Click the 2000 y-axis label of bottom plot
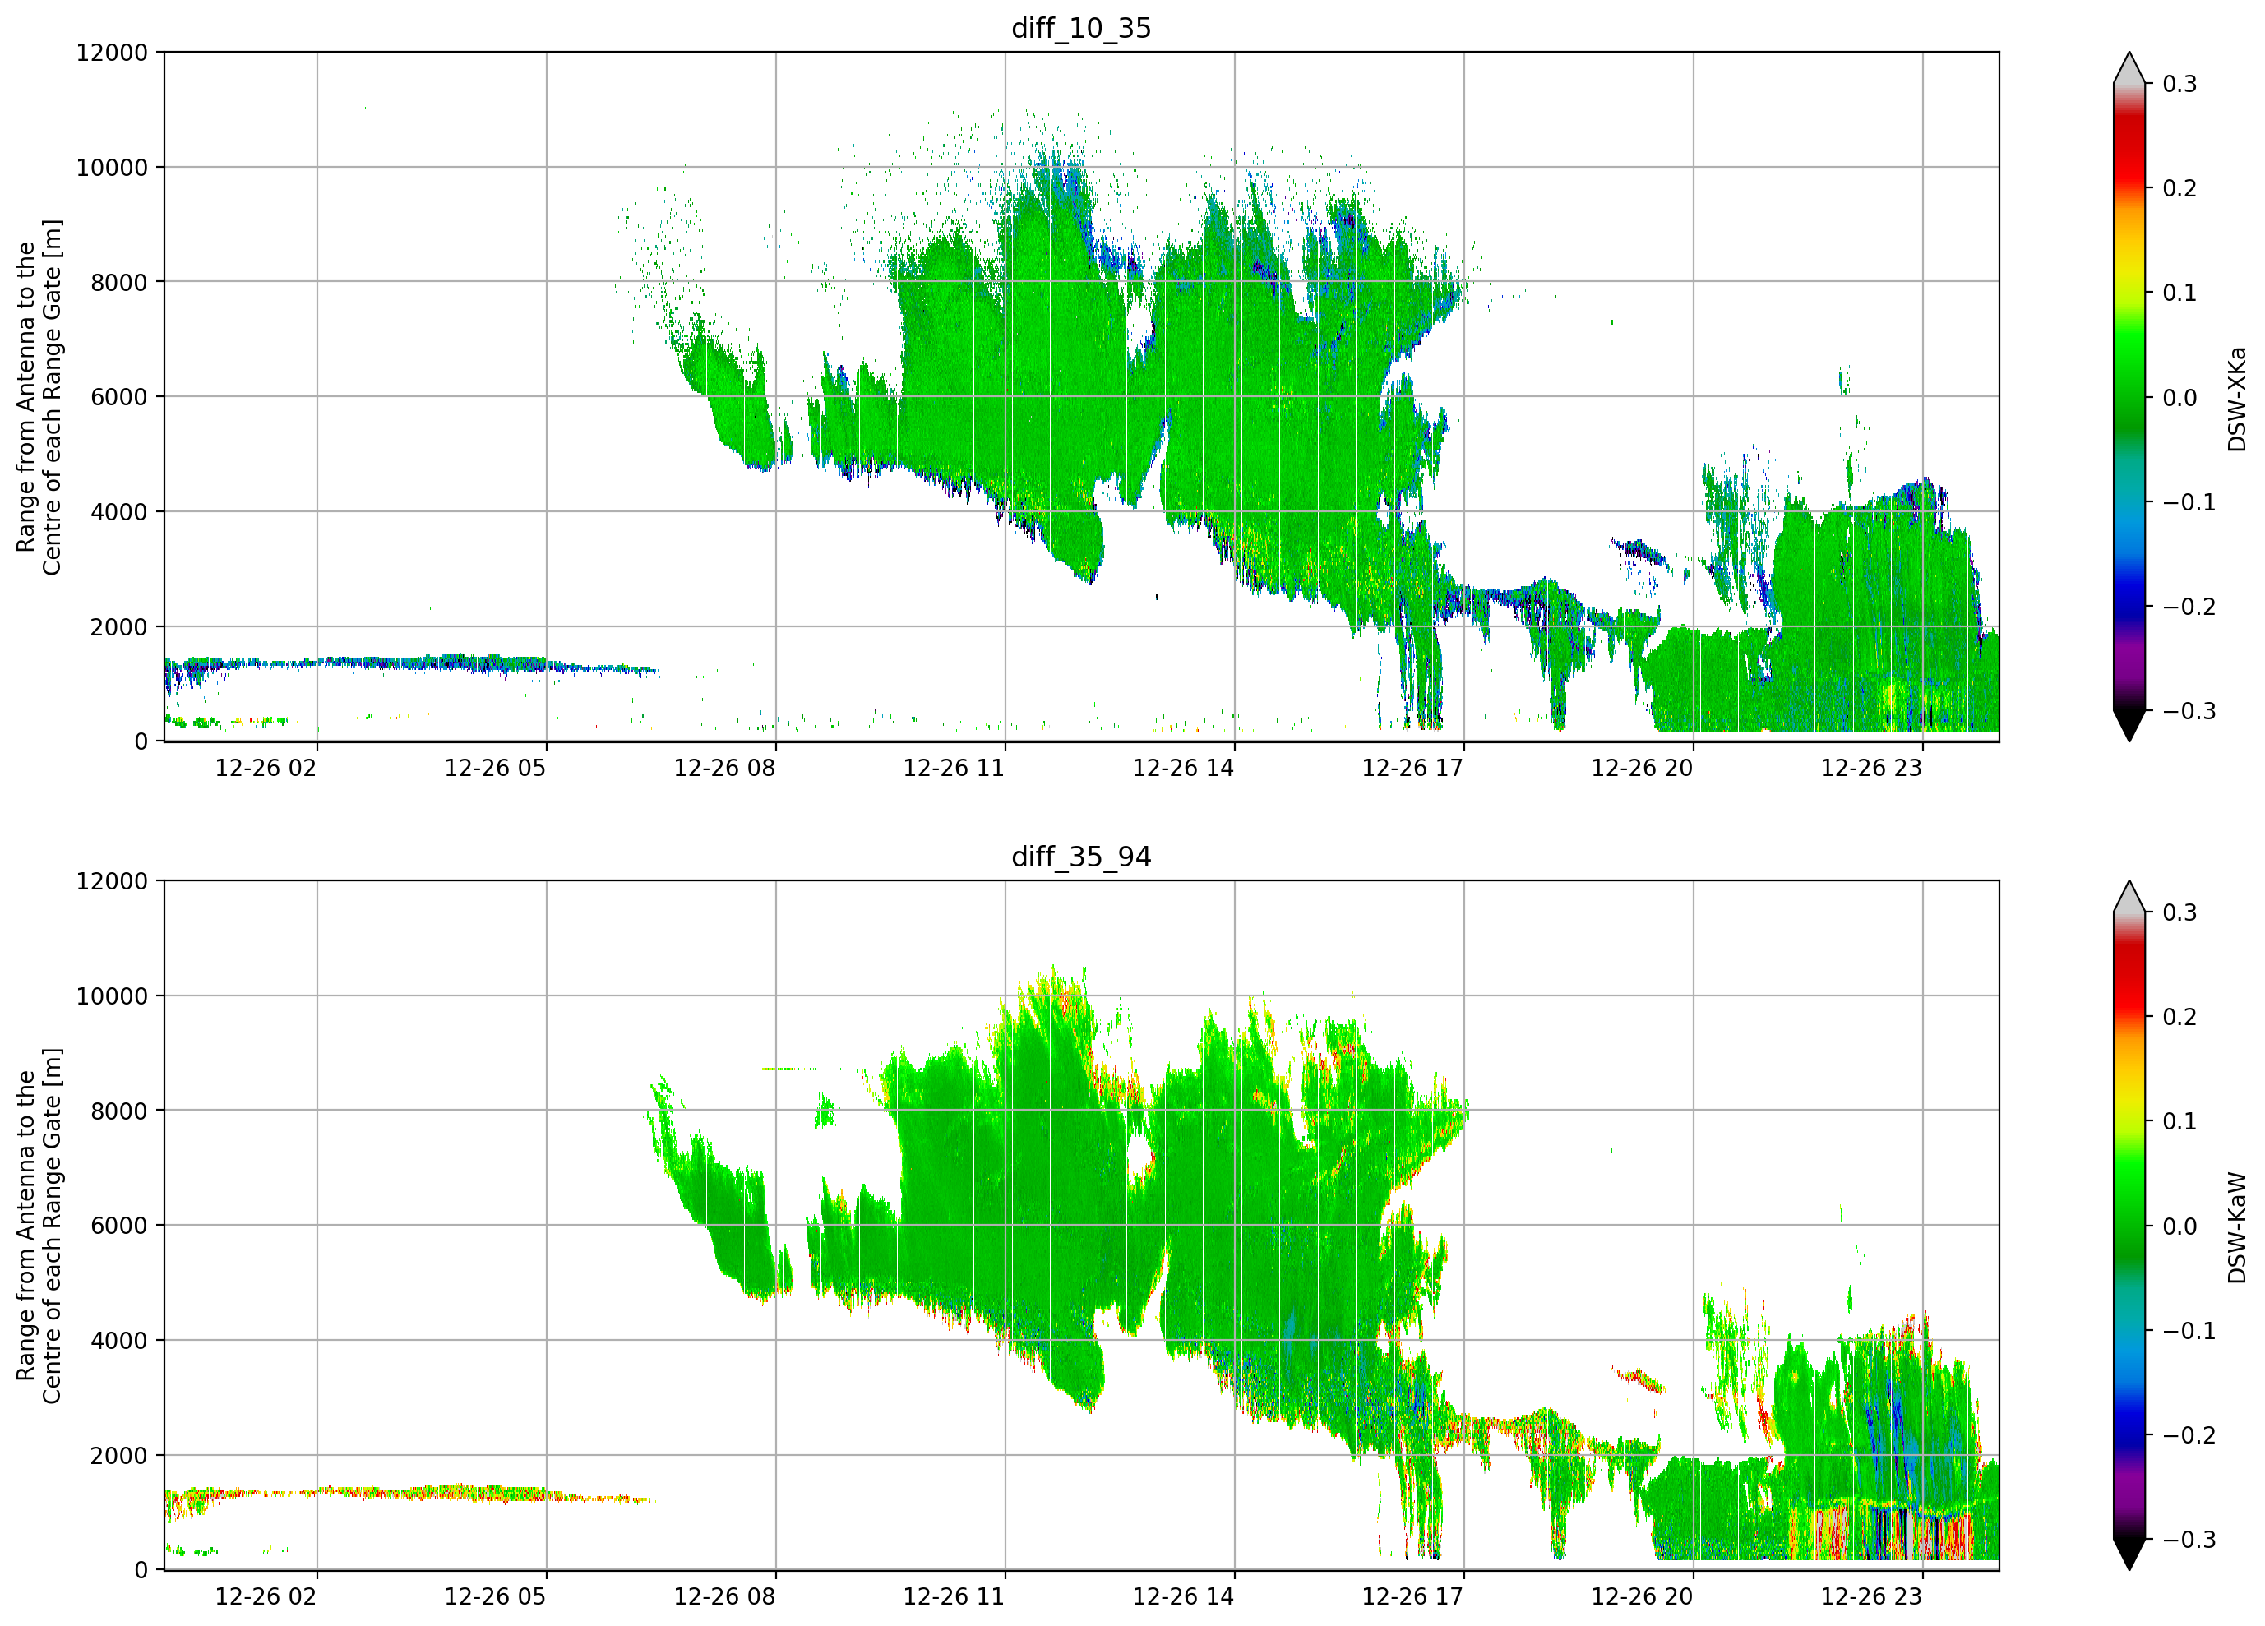Image resolution: width=2265 pixels, height=1626 pixels. click(x=119, y=1456)
